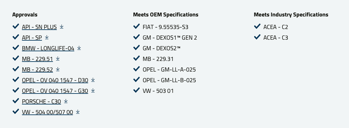This screenshot has height=128, width=349.
Task: Click download icon beside API - SP
Action: click(47, 37)
